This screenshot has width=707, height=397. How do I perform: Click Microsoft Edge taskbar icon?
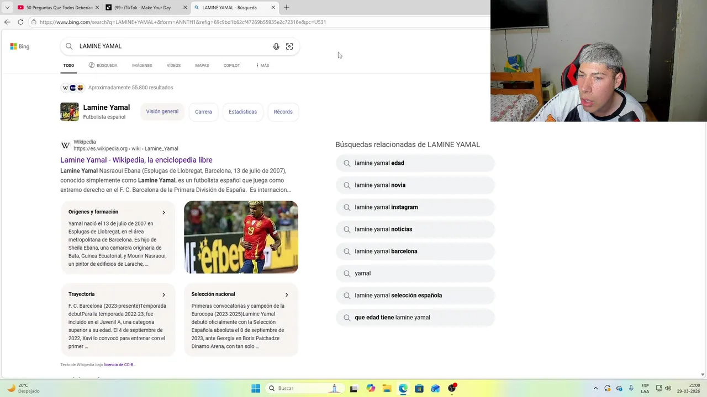[x=403, y=388]
